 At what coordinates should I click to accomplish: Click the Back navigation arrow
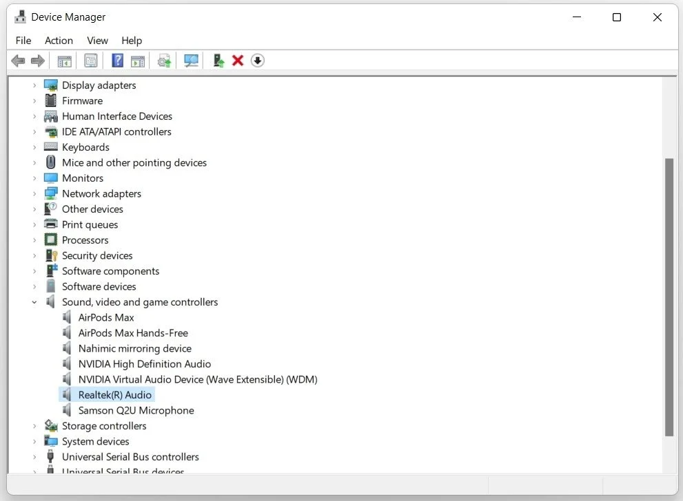tap(18, 61)
